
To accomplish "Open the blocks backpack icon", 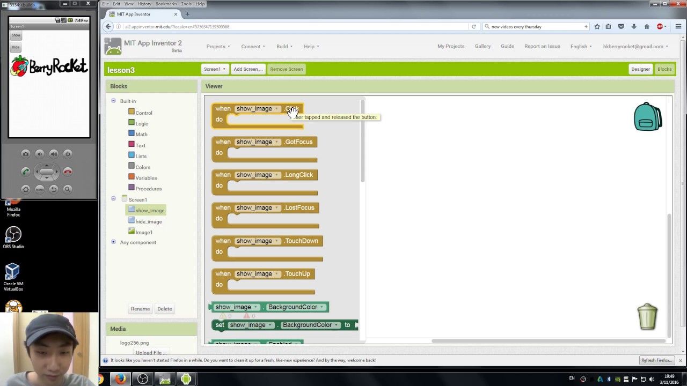I will point(648,116).
